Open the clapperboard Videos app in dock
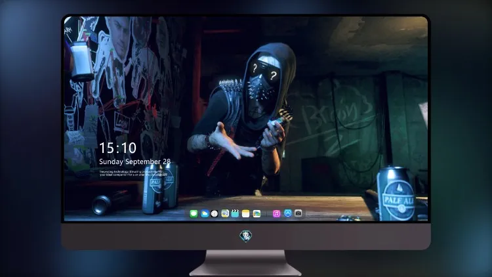This screenshot has height=277, width=492. [235, 214]
